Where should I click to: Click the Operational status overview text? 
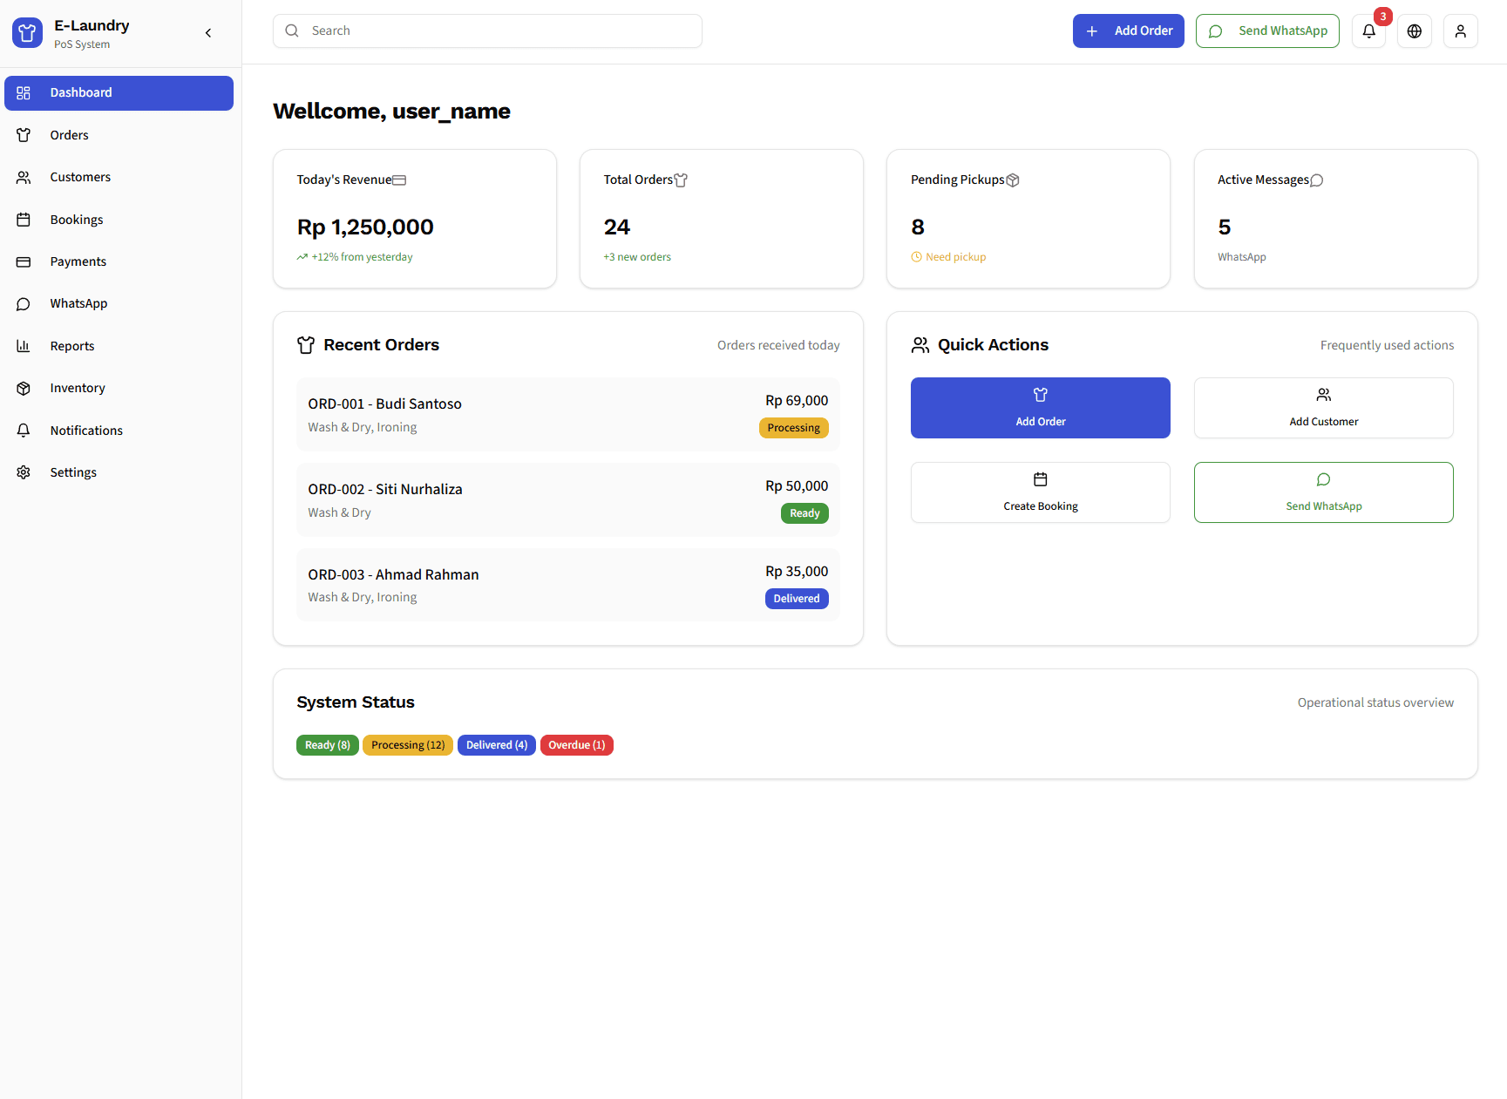click(x=1375, y=702)
